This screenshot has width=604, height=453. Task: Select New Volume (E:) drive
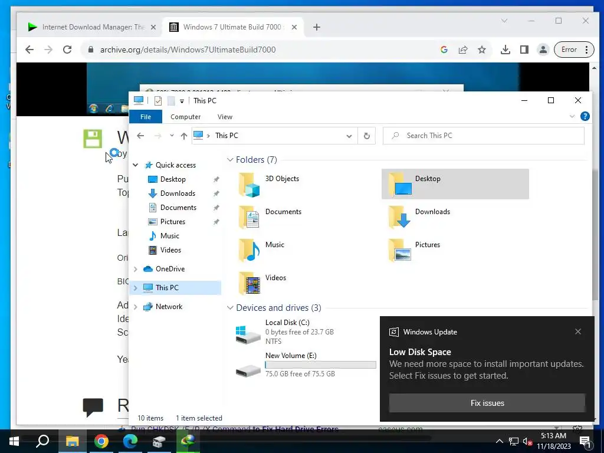point(306,365)
